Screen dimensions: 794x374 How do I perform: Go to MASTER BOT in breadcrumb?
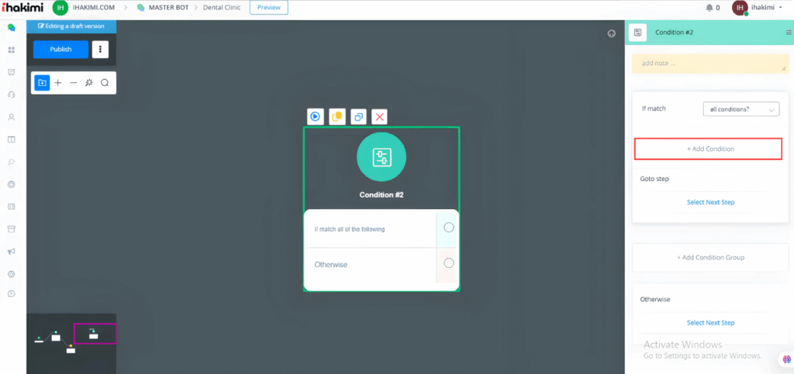pos(167,8)
